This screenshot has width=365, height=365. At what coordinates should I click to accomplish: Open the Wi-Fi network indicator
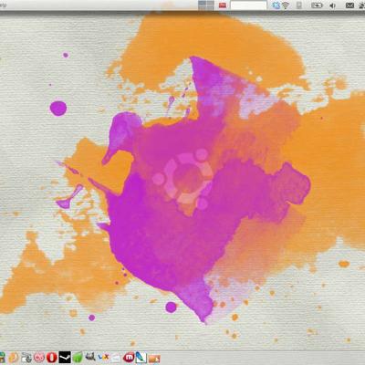(286, 5)
